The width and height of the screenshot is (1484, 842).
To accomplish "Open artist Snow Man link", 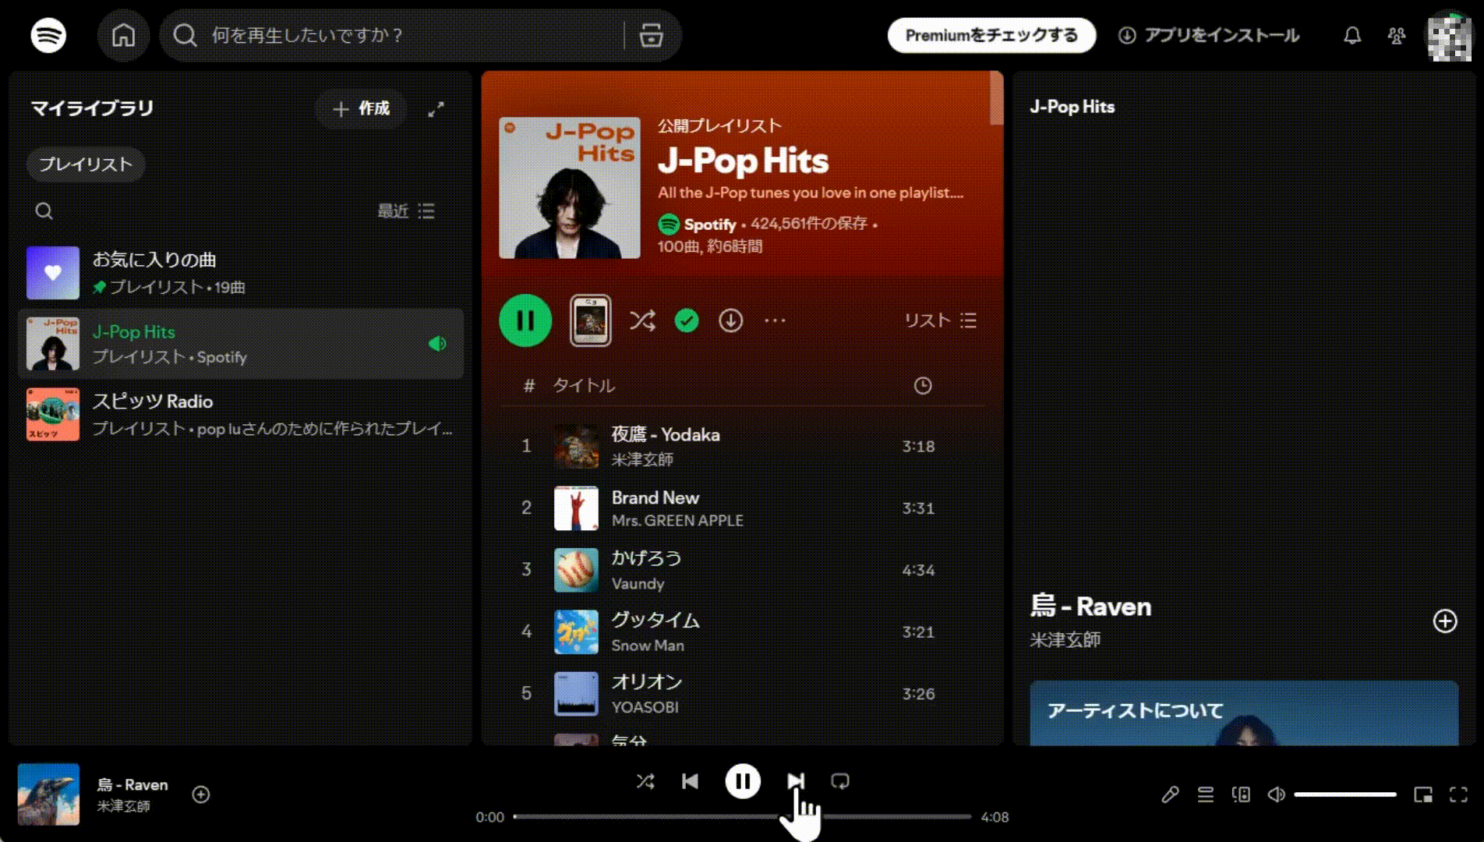I will pos(648,646).
